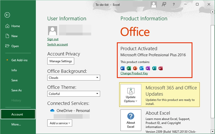Click the Microsoft Office Professional Plus 2016 text
This screenshot has height=134, width=215.
(x=153, y=55)
